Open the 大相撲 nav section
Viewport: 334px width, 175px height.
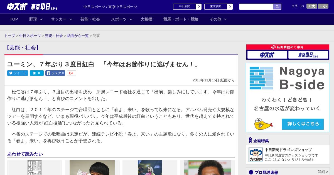(146, 19)
